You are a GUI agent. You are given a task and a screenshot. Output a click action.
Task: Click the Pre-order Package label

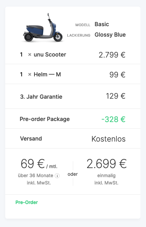point(45,119)
